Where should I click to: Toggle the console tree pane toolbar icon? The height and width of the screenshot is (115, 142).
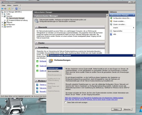pos(12,9)
